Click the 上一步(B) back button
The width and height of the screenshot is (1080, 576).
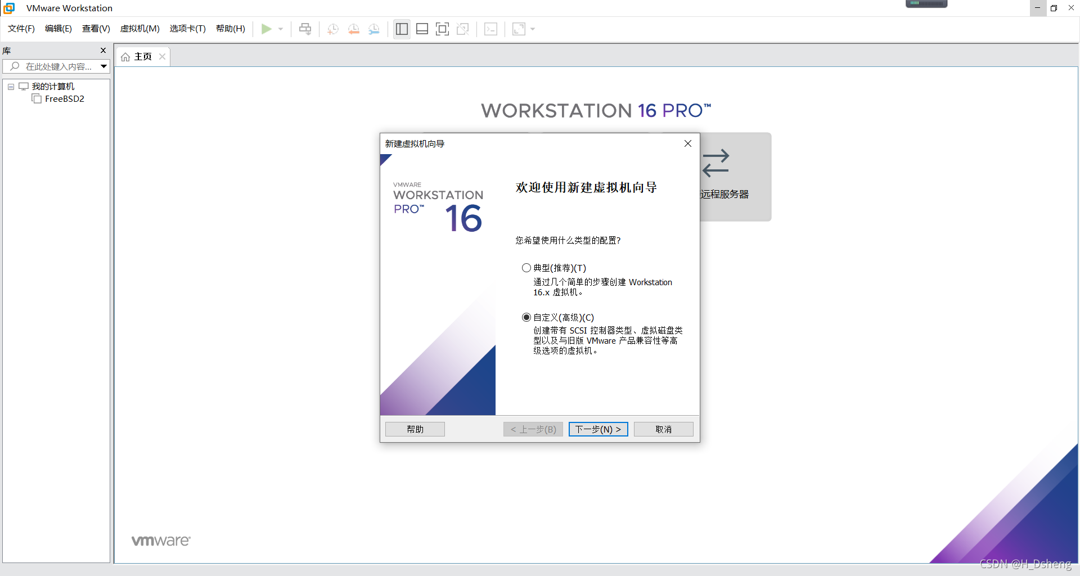tap(533, 429)
